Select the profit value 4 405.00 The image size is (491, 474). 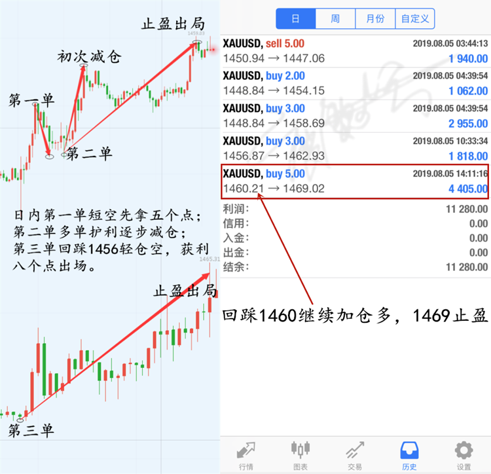tap(468, 189)
